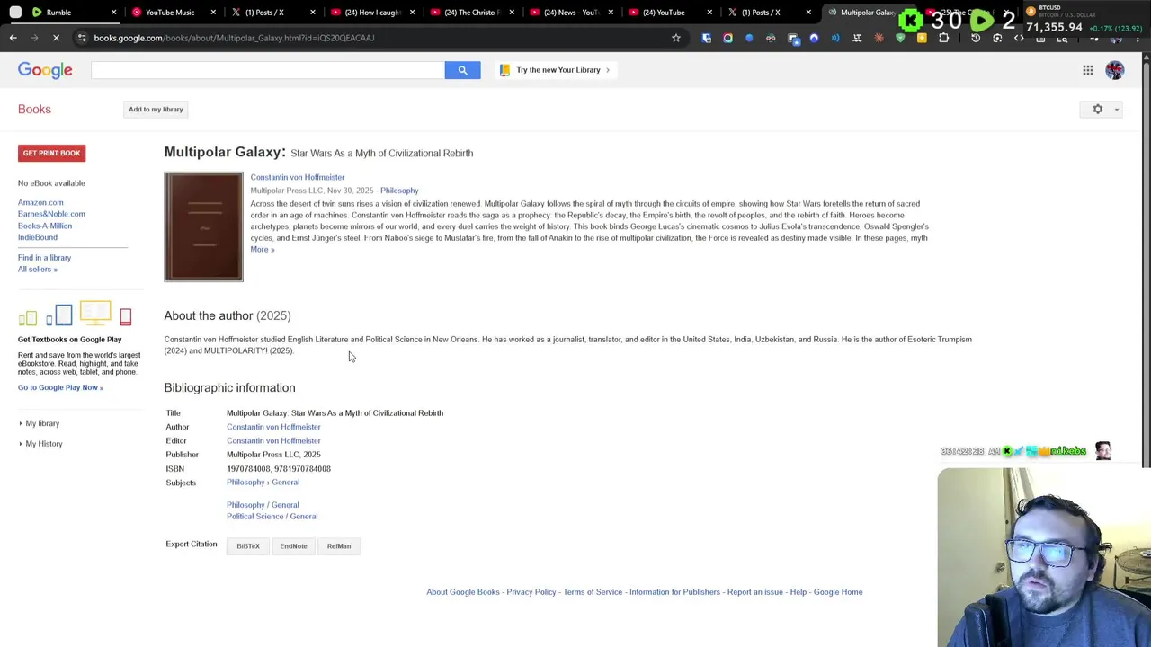Click the Author row Constantin von Hoffmeister link

273,427
